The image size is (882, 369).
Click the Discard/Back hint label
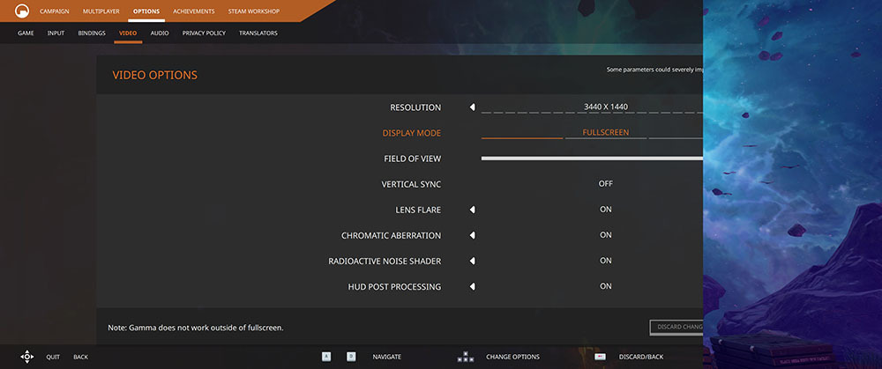tap(640, 358)
